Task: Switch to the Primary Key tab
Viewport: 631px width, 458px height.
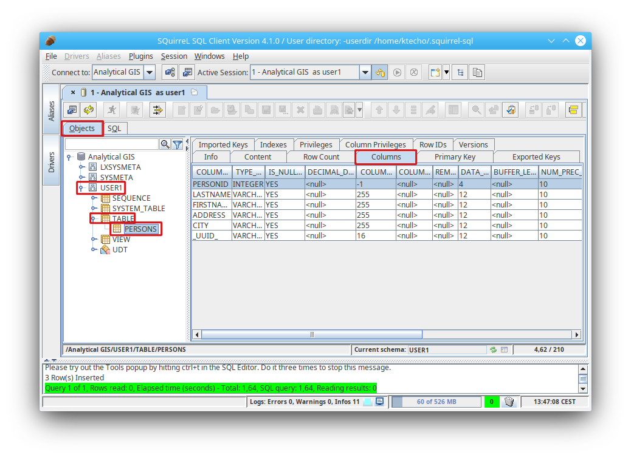Action: (455, 157)
